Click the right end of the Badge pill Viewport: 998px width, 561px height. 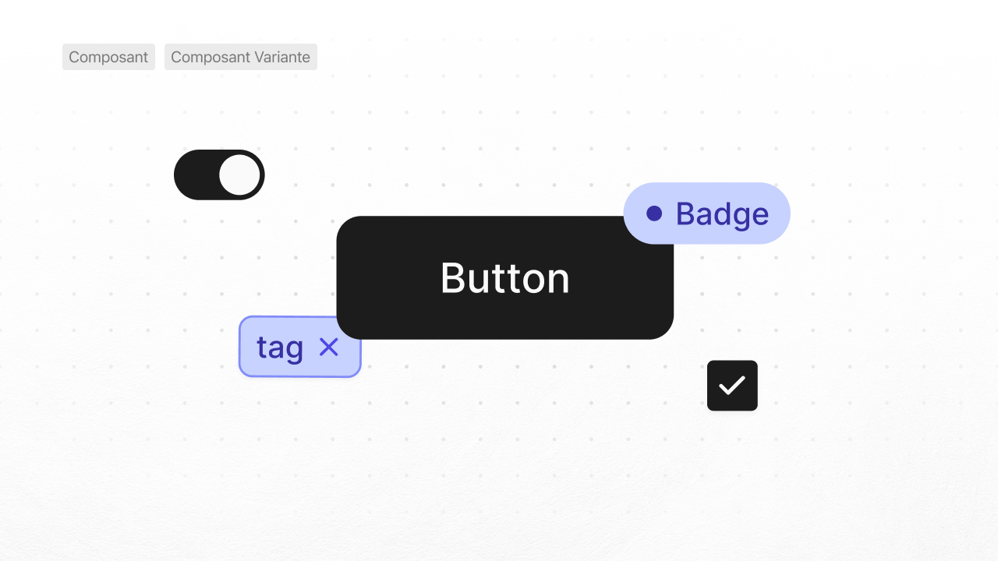[x=780, y=213]
